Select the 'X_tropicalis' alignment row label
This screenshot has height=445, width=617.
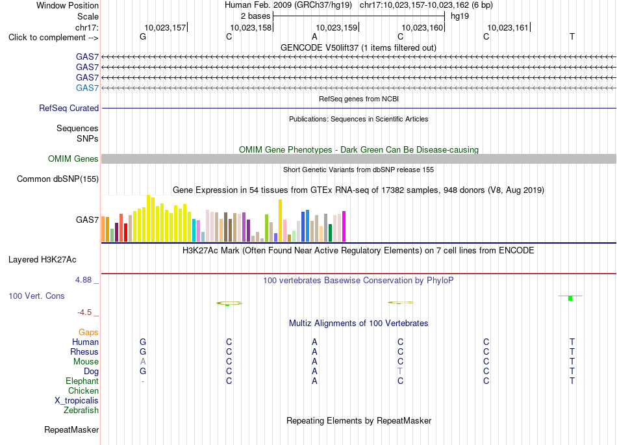[x=77, y=401]
